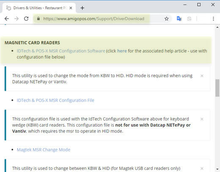Bookmark this page with the star icon

pyautogui.click(x=167, y=19)
